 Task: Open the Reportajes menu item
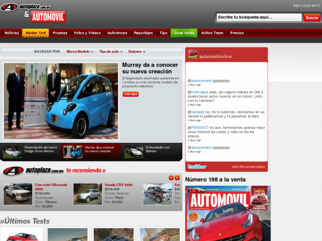(144, 33)
